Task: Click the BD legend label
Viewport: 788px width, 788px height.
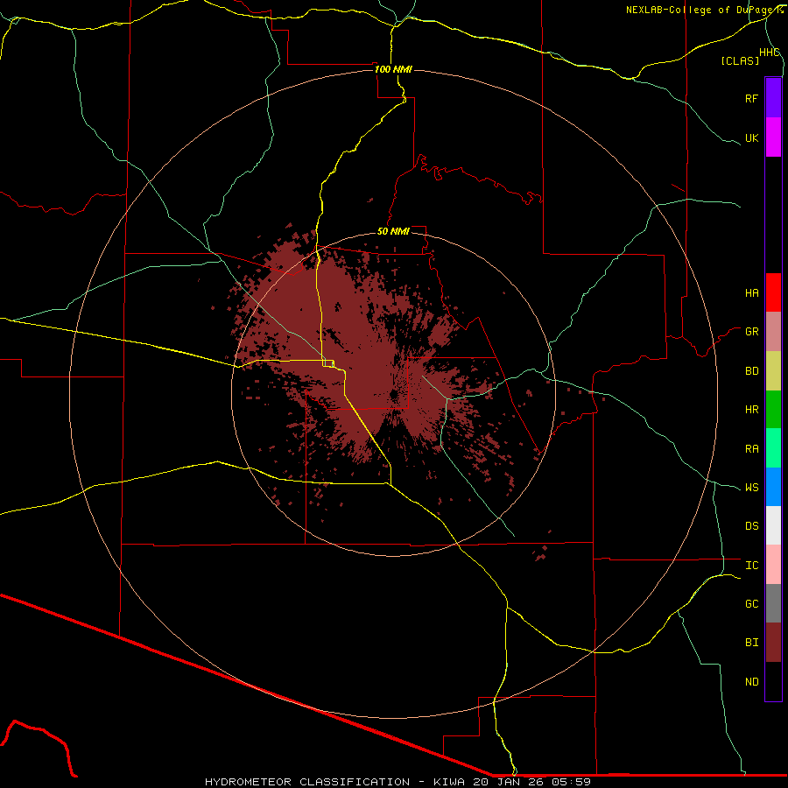Action: point(751,371)
